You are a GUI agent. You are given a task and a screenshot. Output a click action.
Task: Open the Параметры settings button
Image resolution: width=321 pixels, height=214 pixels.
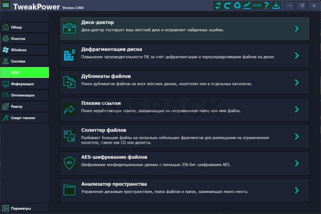pyautogui.click(x=24, y=208)
